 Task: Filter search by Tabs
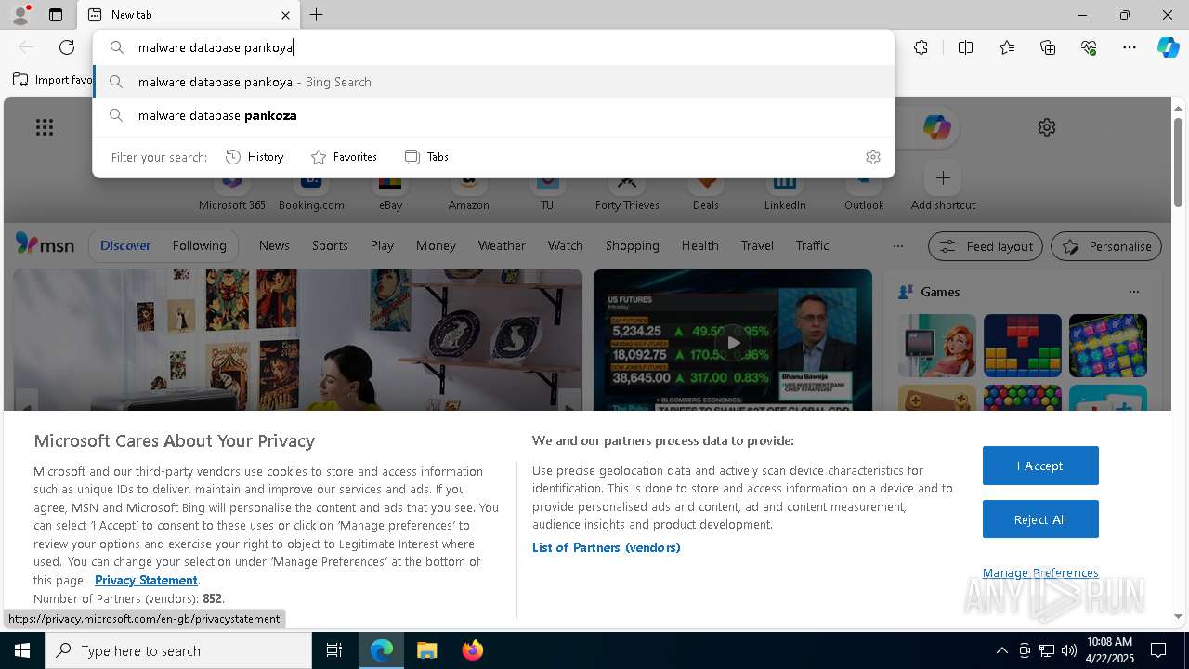[x=426, y=157]
